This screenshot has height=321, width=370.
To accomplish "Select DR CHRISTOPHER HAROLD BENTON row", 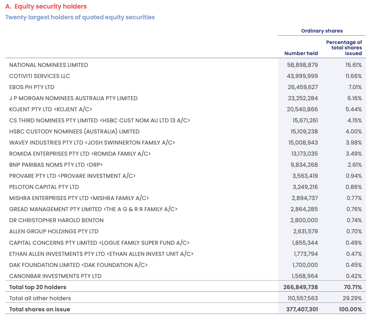I will pos(56,220).
